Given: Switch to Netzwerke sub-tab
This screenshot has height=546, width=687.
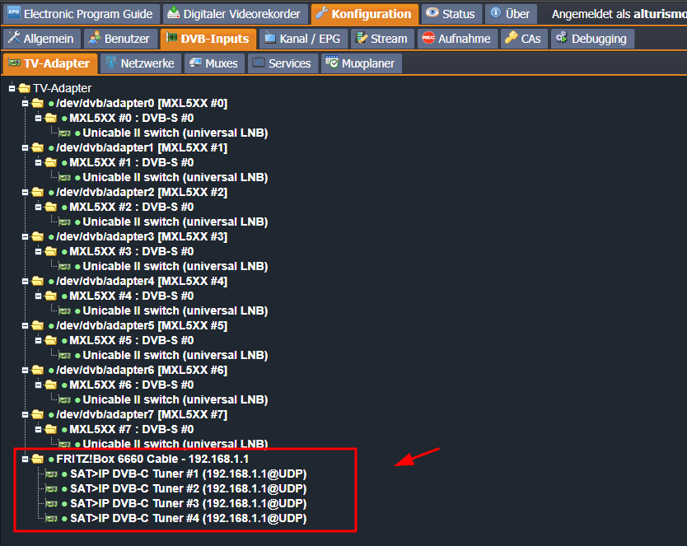Looking at the screenshot, I should tap(140, 63).
